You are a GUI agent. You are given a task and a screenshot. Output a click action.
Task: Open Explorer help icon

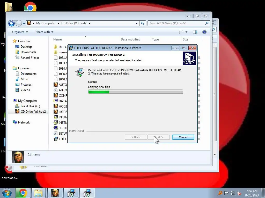[x=204, y=32]
